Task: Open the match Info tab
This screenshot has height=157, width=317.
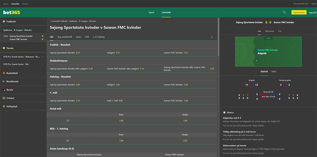Action: (279, 31)
